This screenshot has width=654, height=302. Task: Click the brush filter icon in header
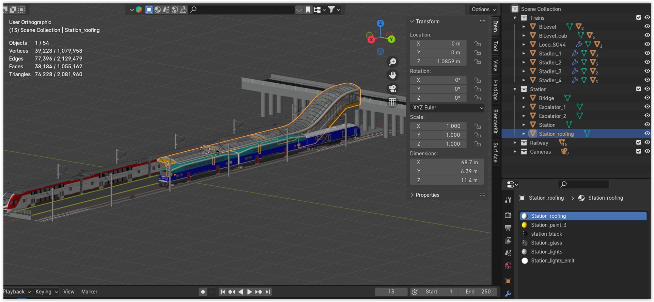coord(183,10)
